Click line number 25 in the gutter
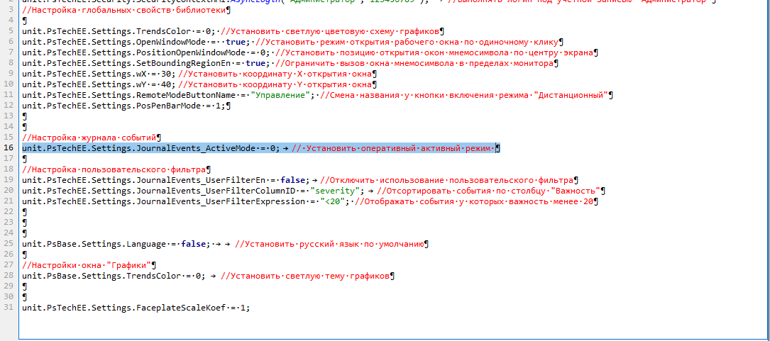Image resolution: width=770 pixels, height=341 pixels. pyautogui.click(x=9, y=244)
